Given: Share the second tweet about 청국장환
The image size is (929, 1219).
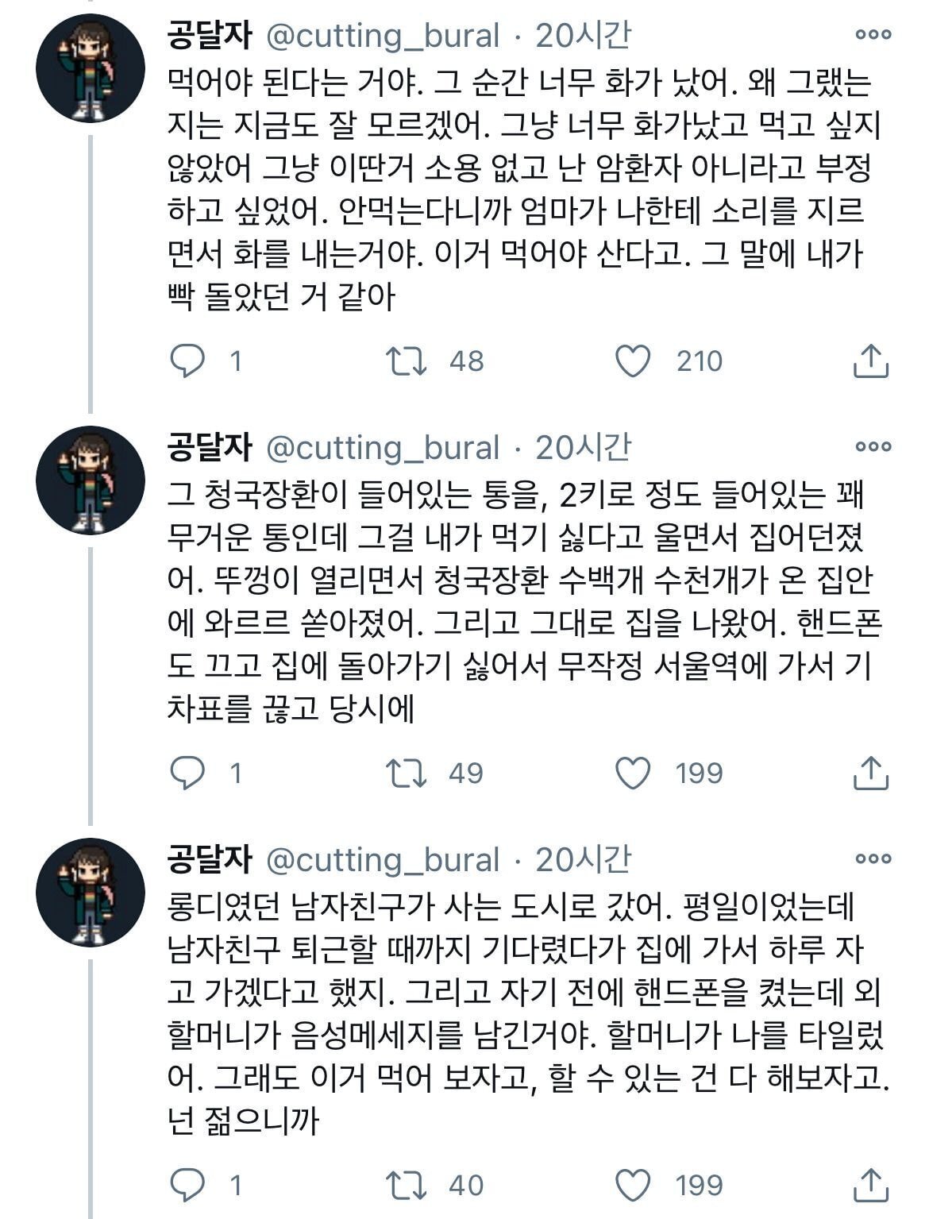Looking at the screenshot, I should [x=870, y=773].
